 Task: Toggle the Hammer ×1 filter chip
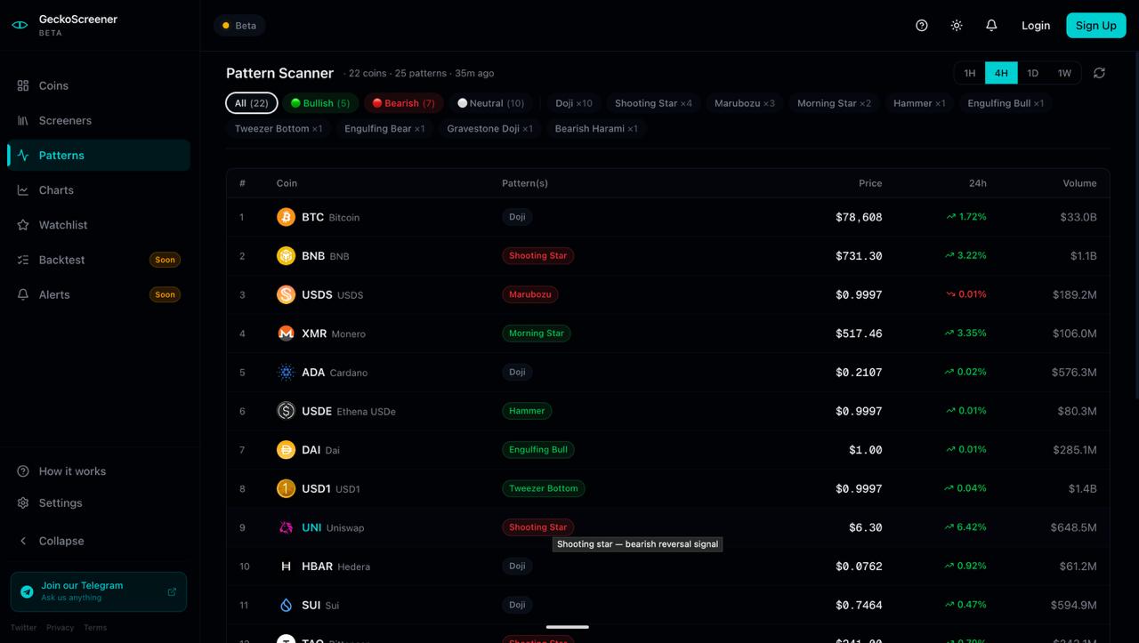point(919,103)
